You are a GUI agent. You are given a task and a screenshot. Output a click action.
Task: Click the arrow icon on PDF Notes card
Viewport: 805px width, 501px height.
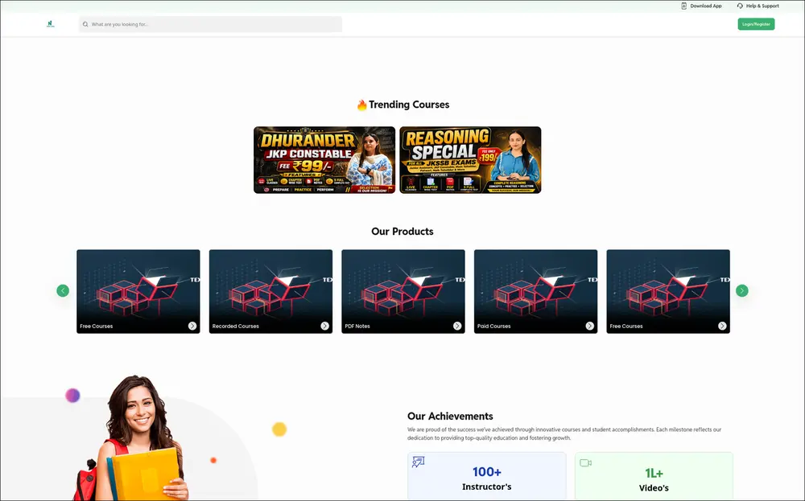[457, 326]
